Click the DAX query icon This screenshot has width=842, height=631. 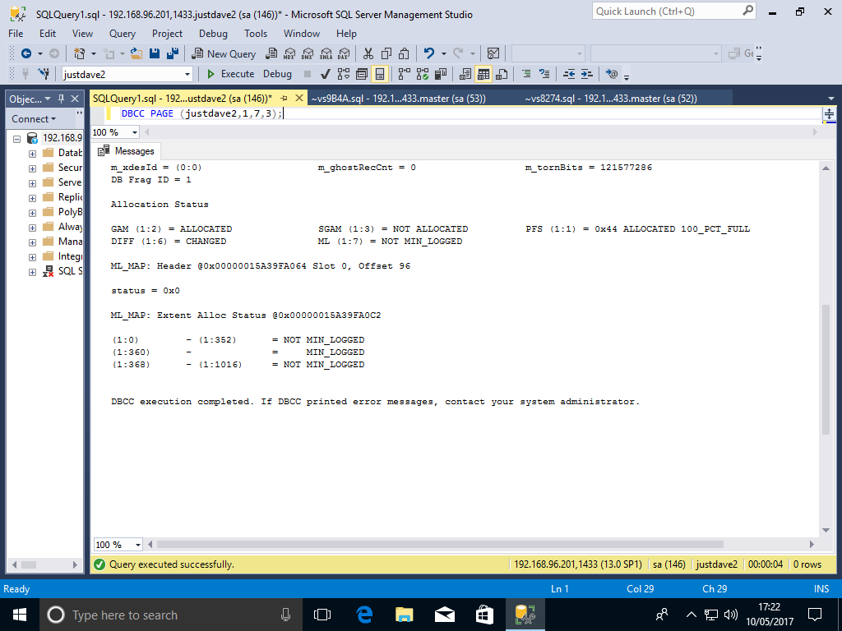pos(344,53)
